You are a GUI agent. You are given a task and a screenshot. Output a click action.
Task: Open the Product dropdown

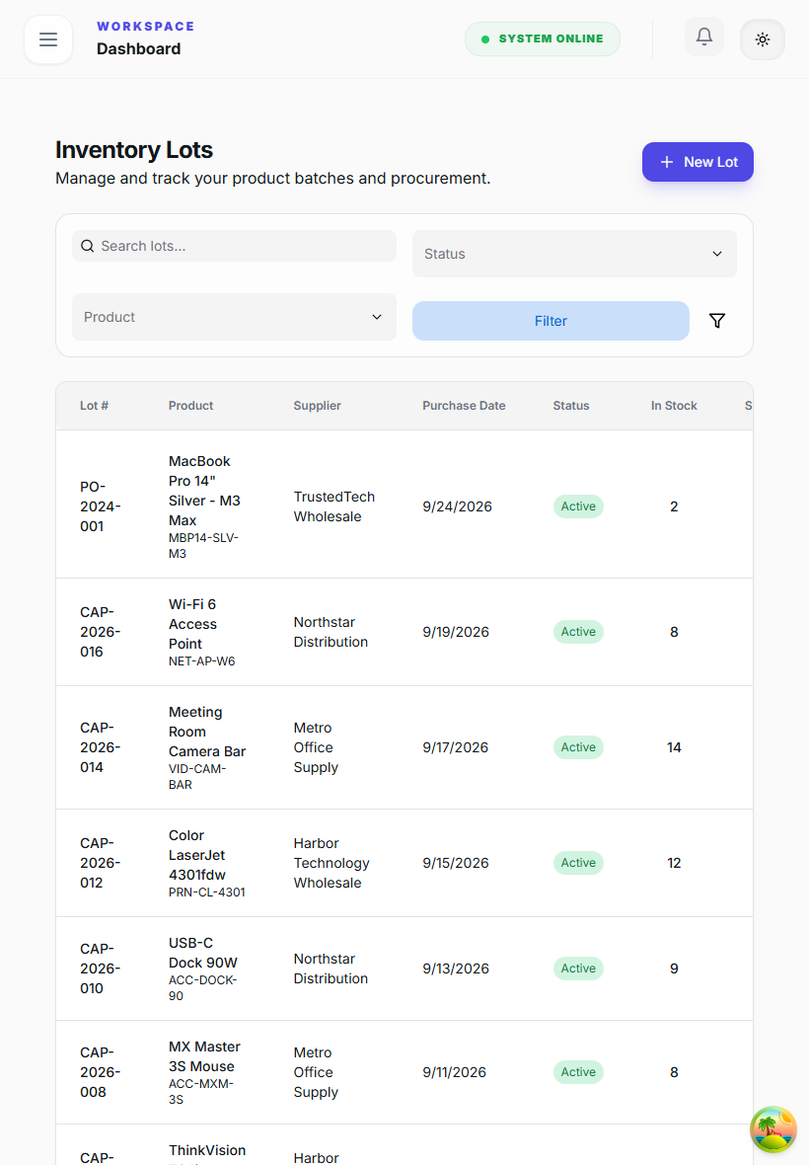tap(234, 317)
